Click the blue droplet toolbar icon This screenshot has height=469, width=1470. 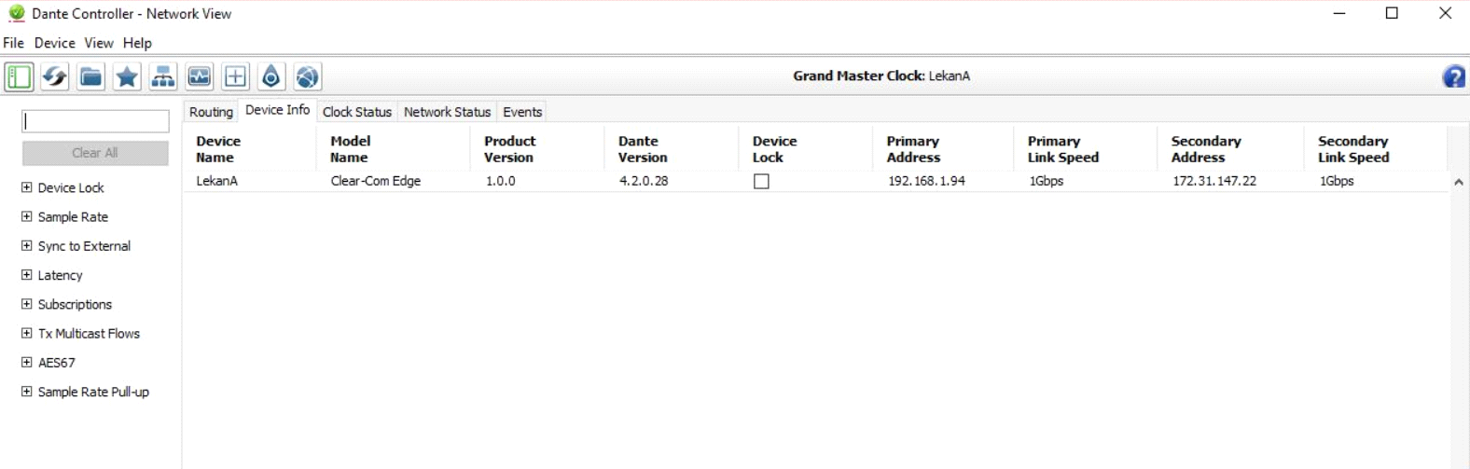coord(271,76)
